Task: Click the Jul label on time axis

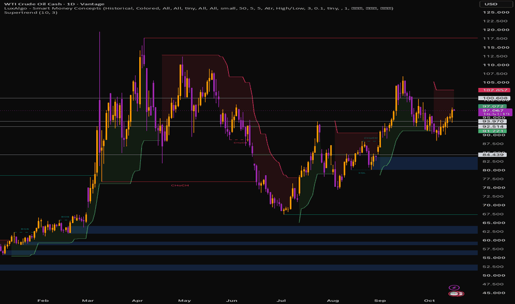Action: 281,300
